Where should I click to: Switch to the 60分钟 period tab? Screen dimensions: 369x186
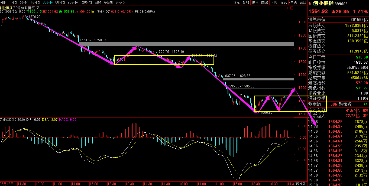pyautogui.click(x=60, y=2)
